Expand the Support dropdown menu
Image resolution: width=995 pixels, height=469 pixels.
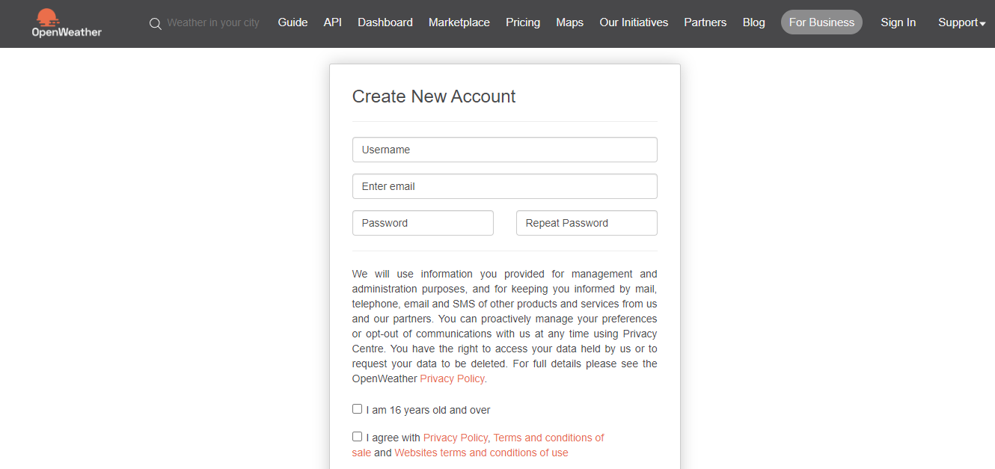[962, 22]
